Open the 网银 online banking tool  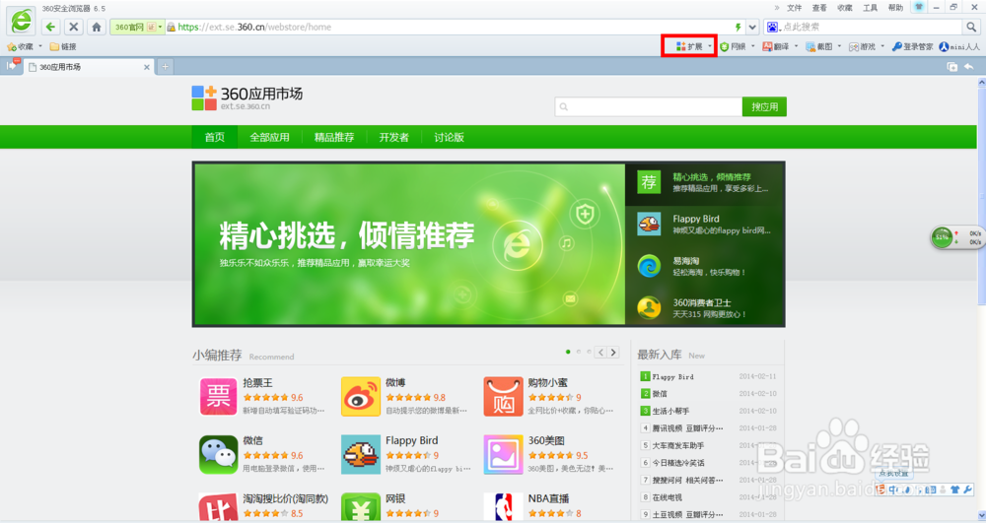click(x=734, y=46)
